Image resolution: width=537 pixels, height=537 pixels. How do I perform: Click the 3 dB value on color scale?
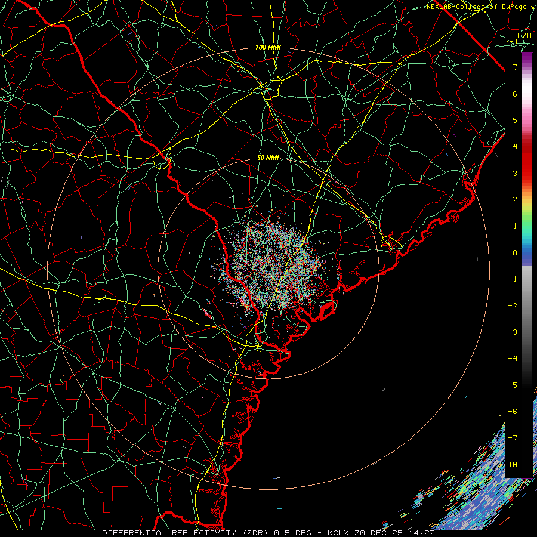[x=515, y=173]
